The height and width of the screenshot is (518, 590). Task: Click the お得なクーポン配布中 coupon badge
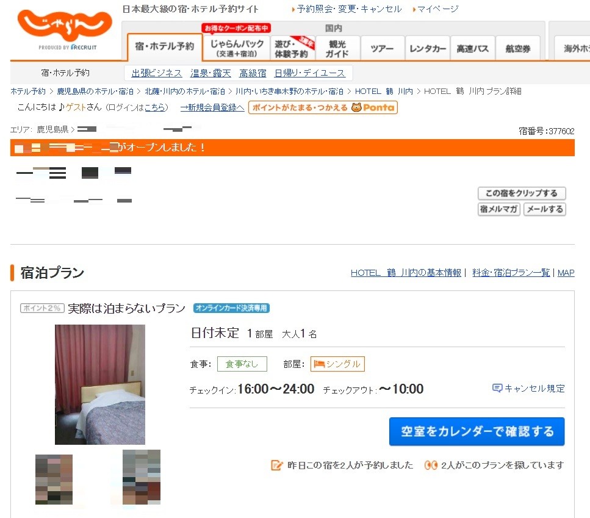tap(236, 27)
